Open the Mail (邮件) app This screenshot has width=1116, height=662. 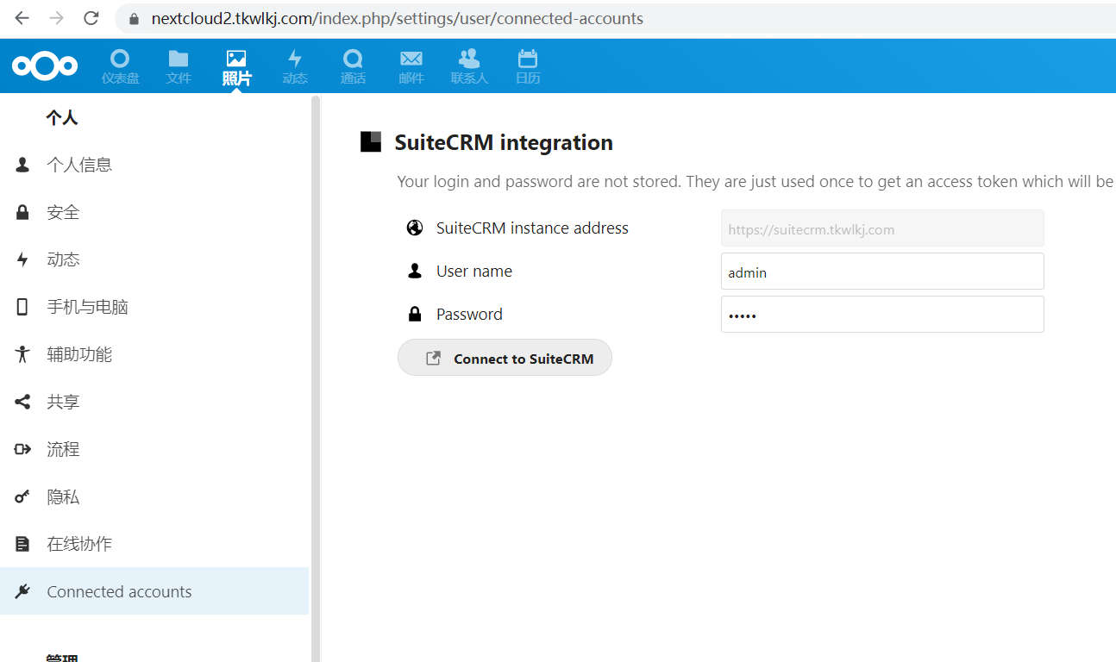click(x=411, y=66)
